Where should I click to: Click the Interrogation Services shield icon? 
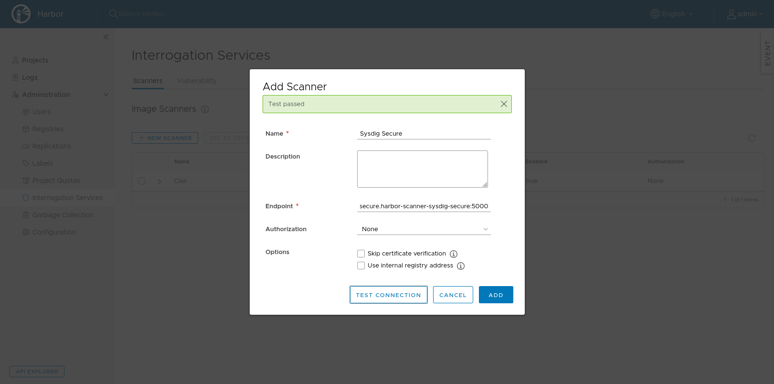(26, 198)
